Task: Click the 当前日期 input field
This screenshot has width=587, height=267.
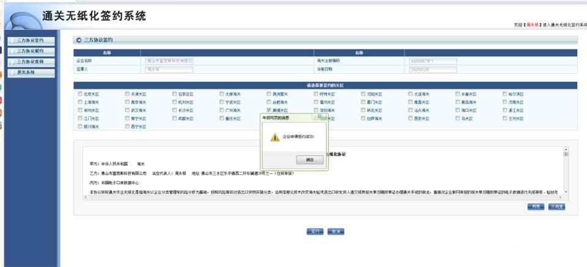Action: (x=423, y=69)
